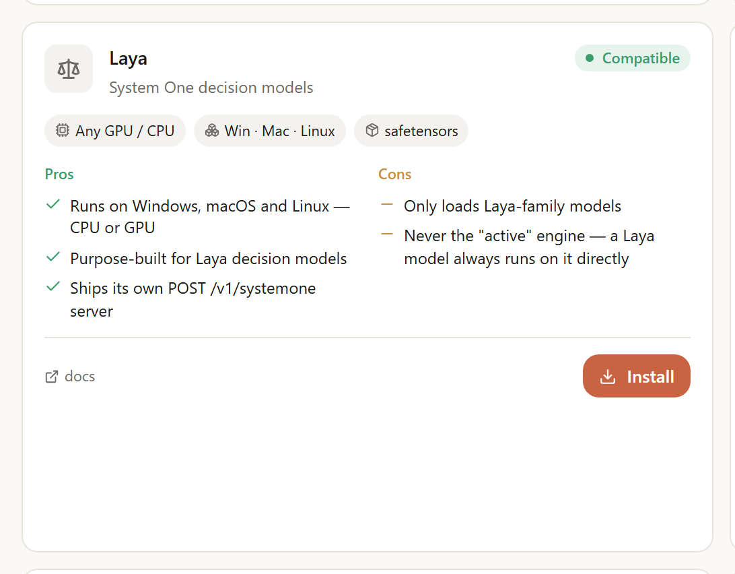The height and width of the screenshot is (574, 735).
Task: Click "Ships its own POST /v1/systemone server" text
Action: pos(193,299)
